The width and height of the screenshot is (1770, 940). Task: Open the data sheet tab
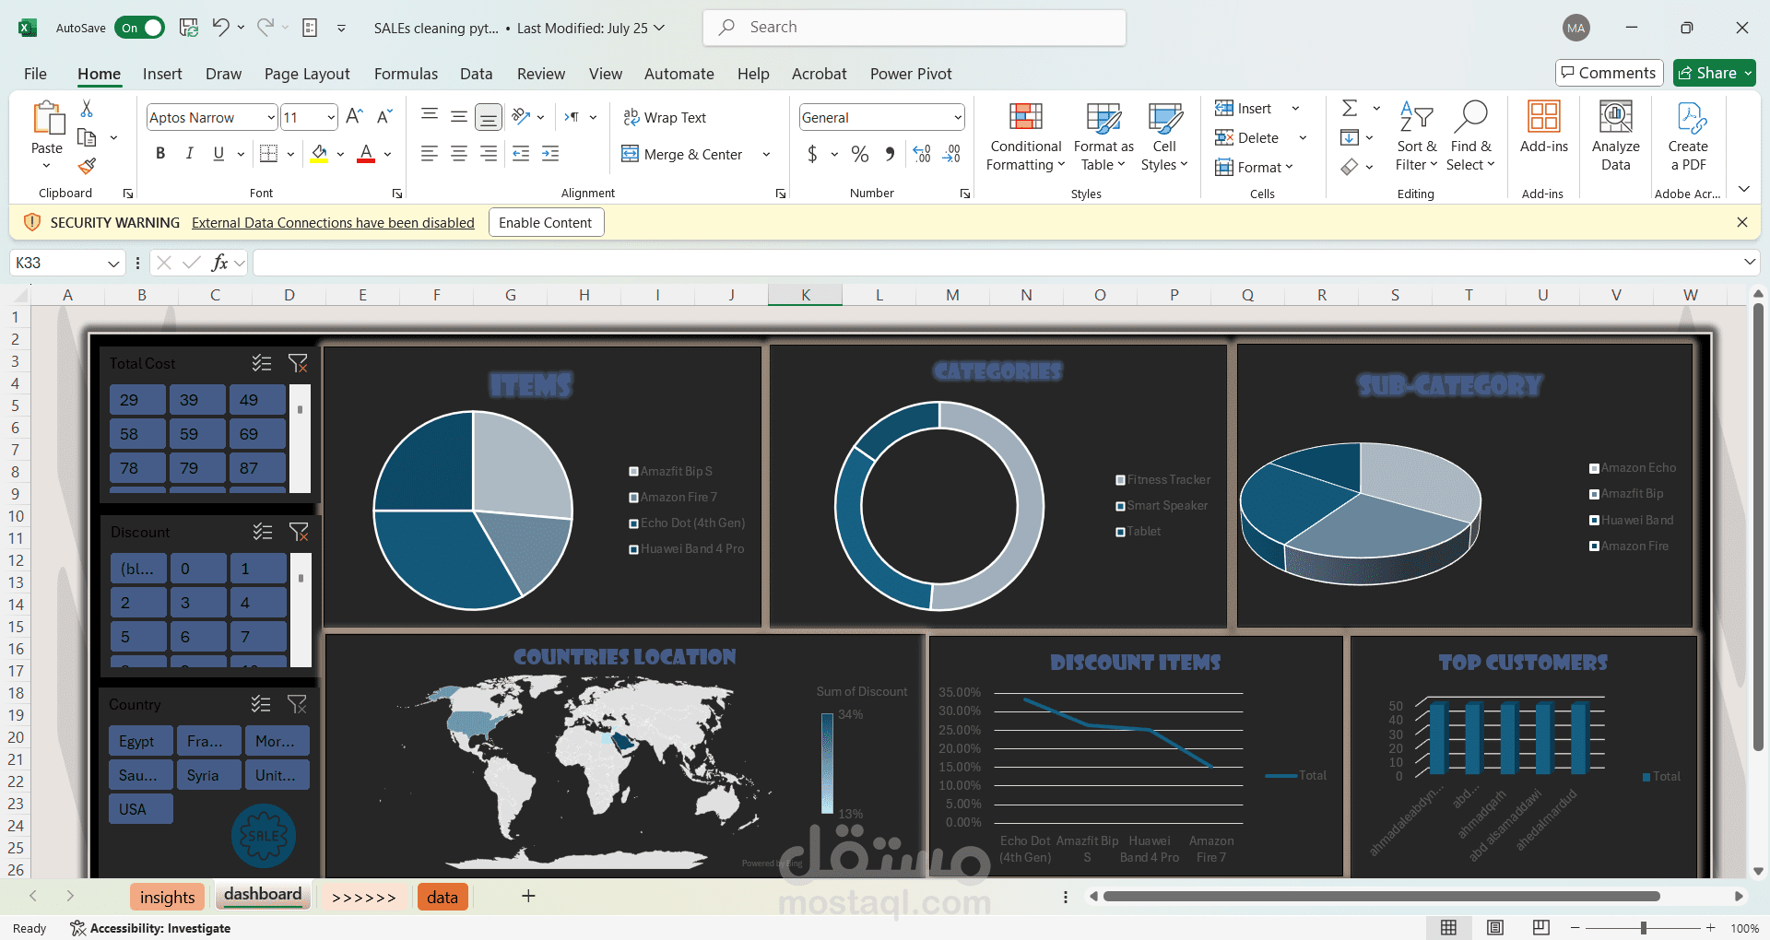click(442, 897)
